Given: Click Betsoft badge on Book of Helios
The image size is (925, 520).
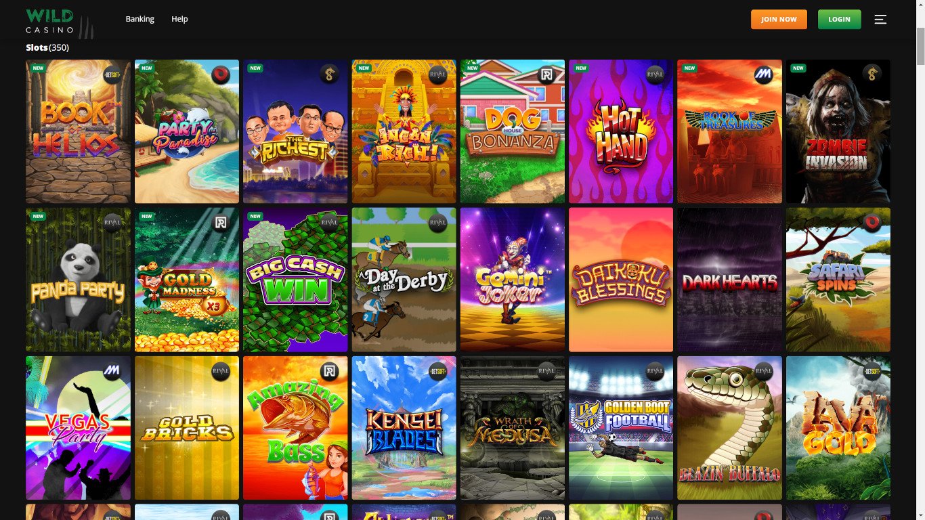Looking at the screenshot, I should tap(112, 75).
